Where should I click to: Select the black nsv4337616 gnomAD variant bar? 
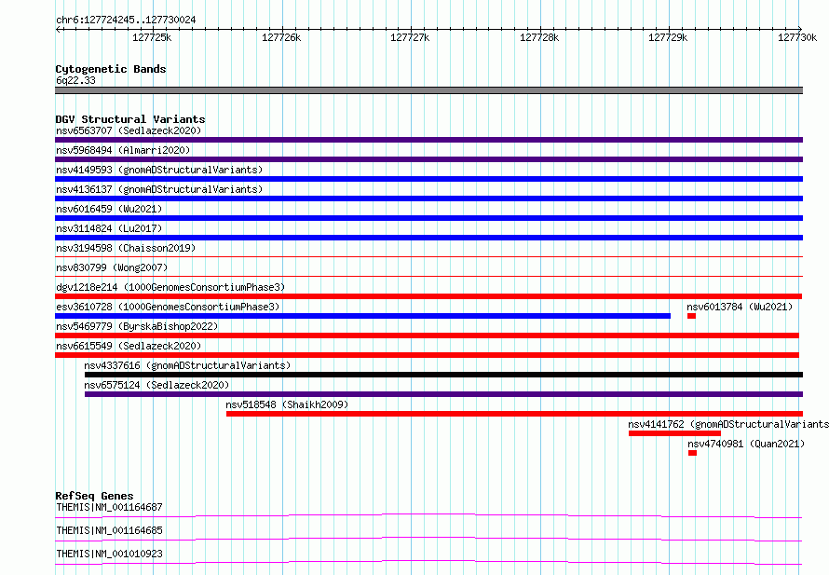443,375
